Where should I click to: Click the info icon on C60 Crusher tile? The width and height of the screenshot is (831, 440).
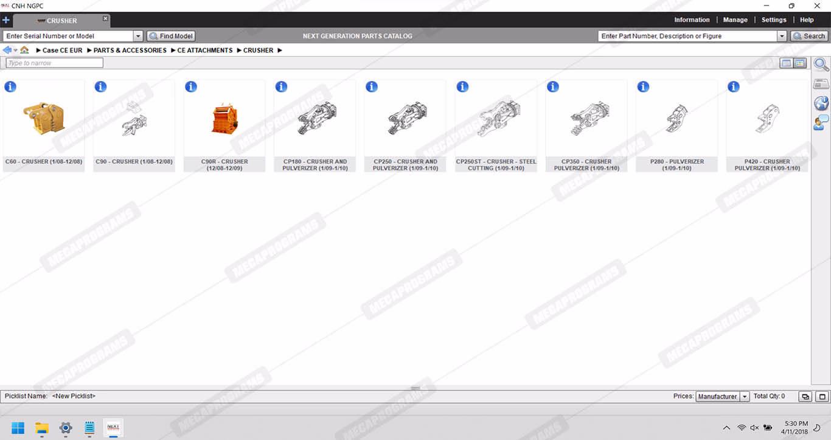10,87
